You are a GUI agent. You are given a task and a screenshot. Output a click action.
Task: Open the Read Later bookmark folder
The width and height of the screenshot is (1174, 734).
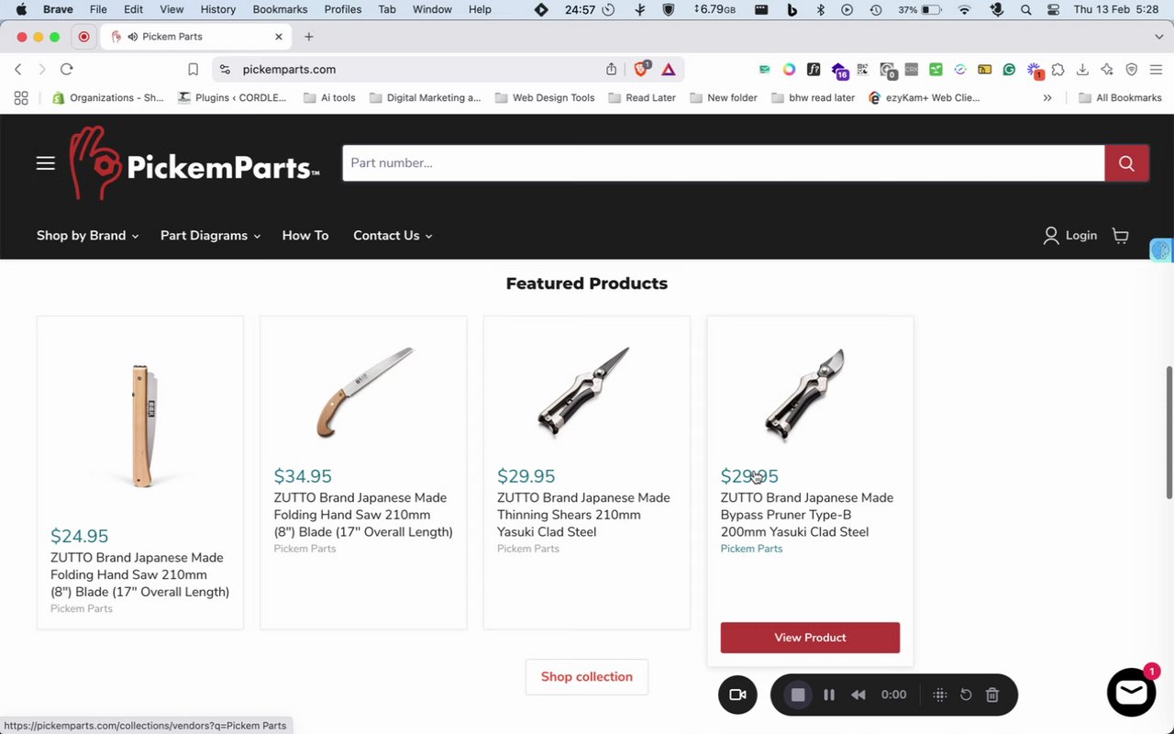[x=642, y=97]
